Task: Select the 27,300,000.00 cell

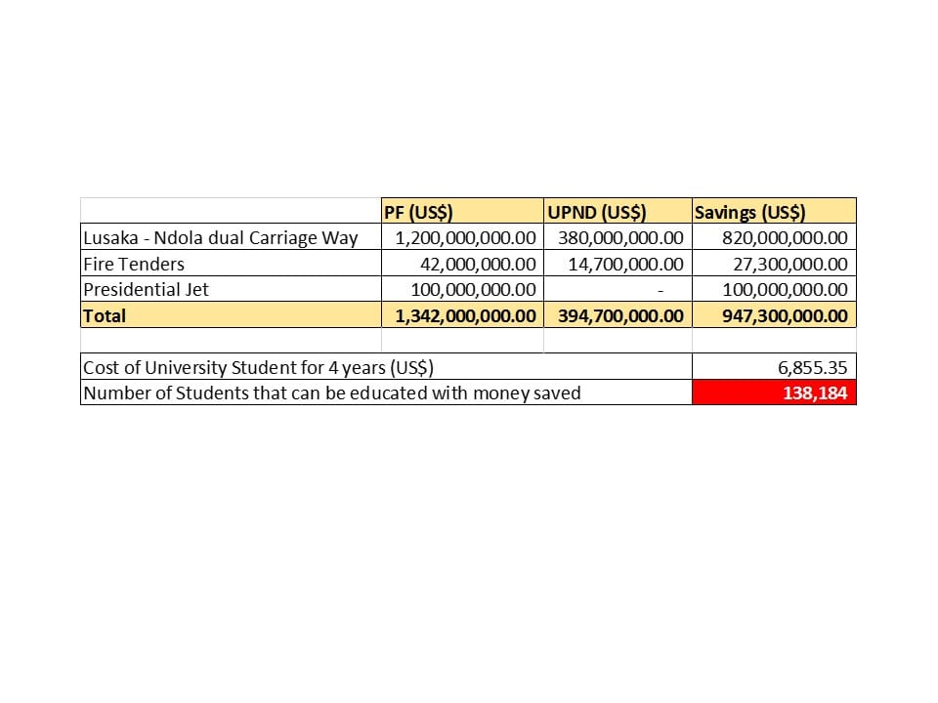Action: click(774, 264)
